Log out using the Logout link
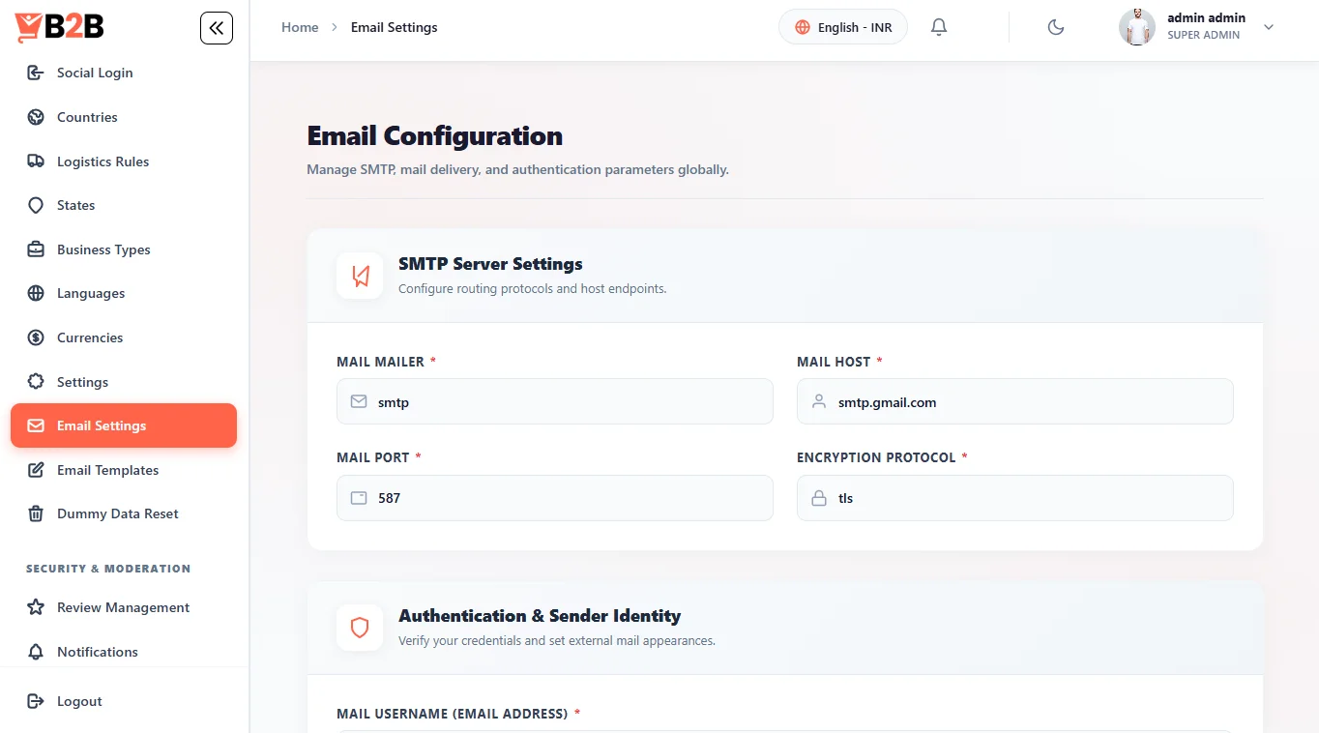1319x733 pixels. pos(79,701)
